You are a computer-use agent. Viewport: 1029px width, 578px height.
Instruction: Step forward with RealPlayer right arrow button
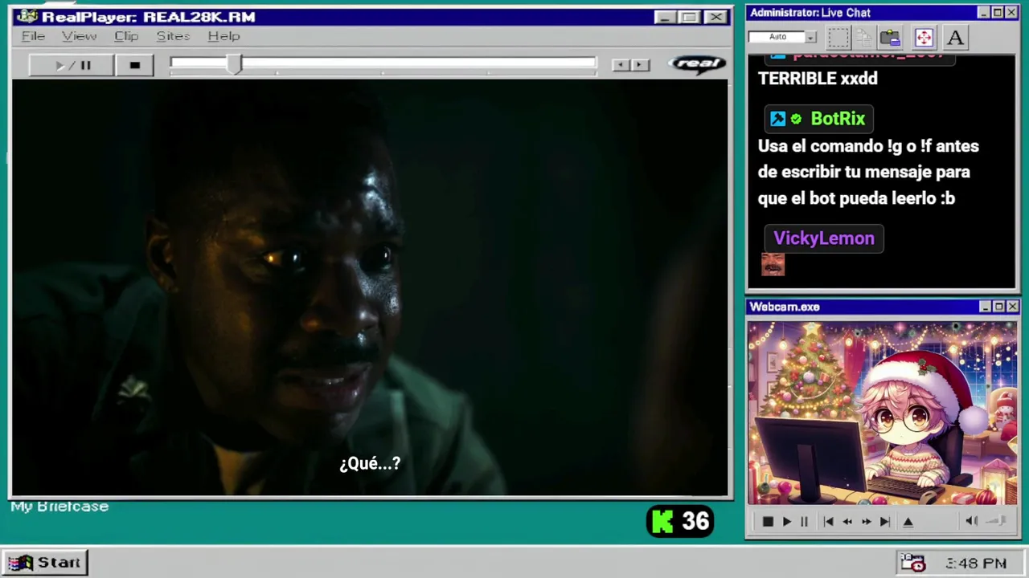(x=640, y=65)
